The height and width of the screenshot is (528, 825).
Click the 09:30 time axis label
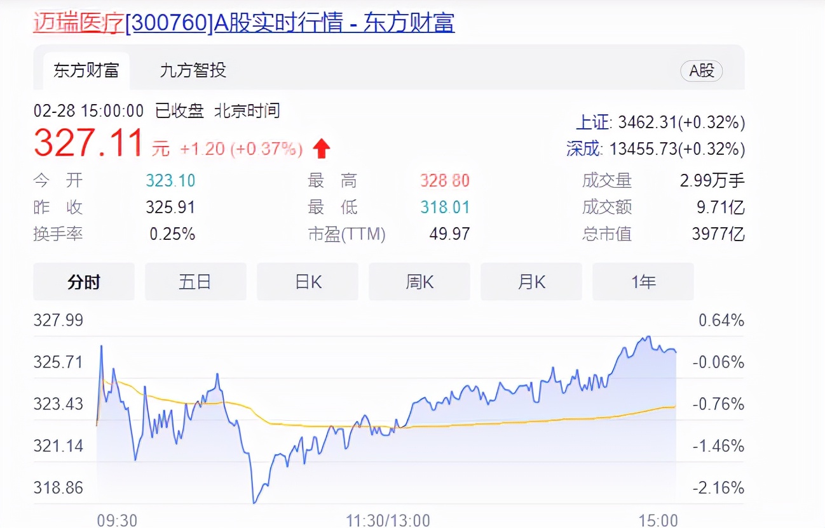(x=117, y=520)
